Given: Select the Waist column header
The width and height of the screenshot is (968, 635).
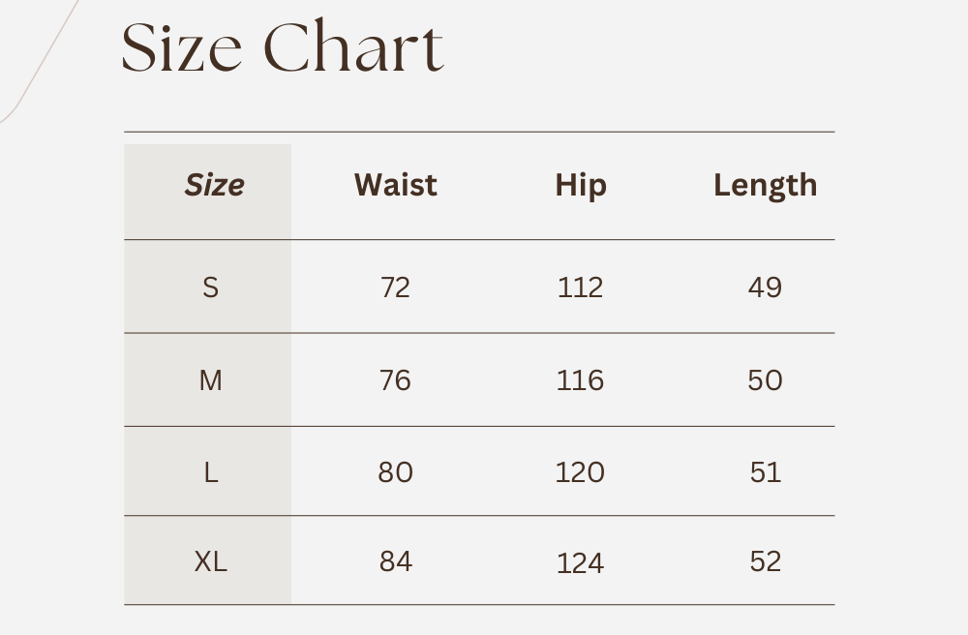Looking at the screenshot, I should (x=395, y=185).
